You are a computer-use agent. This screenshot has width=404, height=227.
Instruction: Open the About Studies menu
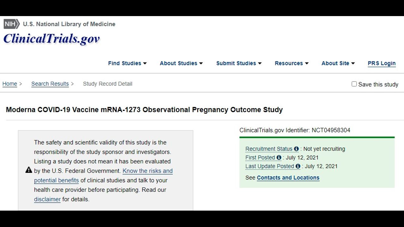[181, 63]
